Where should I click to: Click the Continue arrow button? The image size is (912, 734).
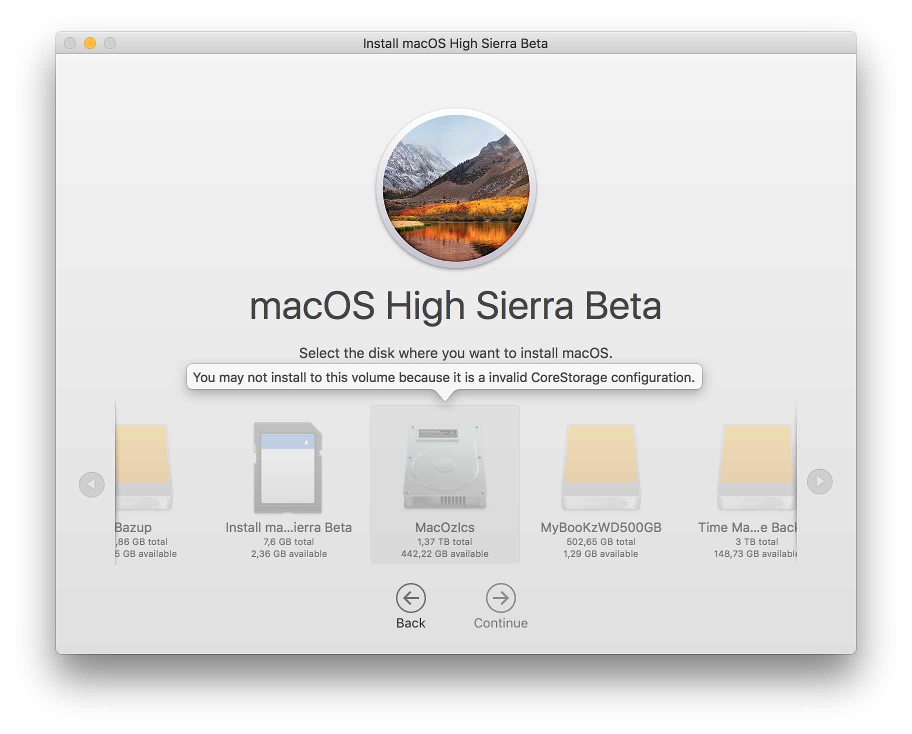coord(500,597)
